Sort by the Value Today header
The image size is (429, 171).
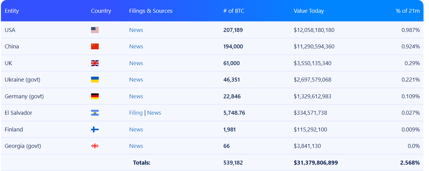(x=309, y=11)
